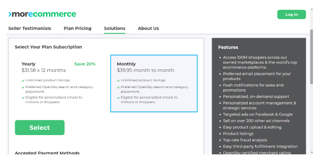
Task: Click the morecommerce logo
Action: pyautogui.click(x=42, y=14)
